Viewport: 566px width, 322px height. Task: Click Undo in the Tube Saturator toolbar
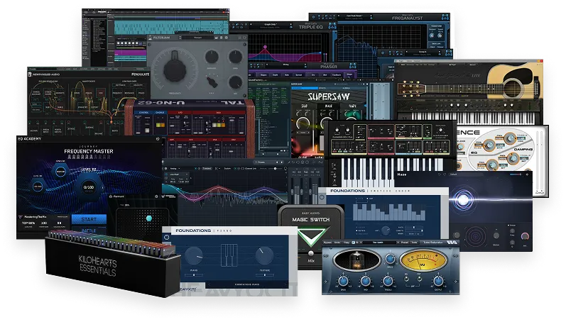337,243
